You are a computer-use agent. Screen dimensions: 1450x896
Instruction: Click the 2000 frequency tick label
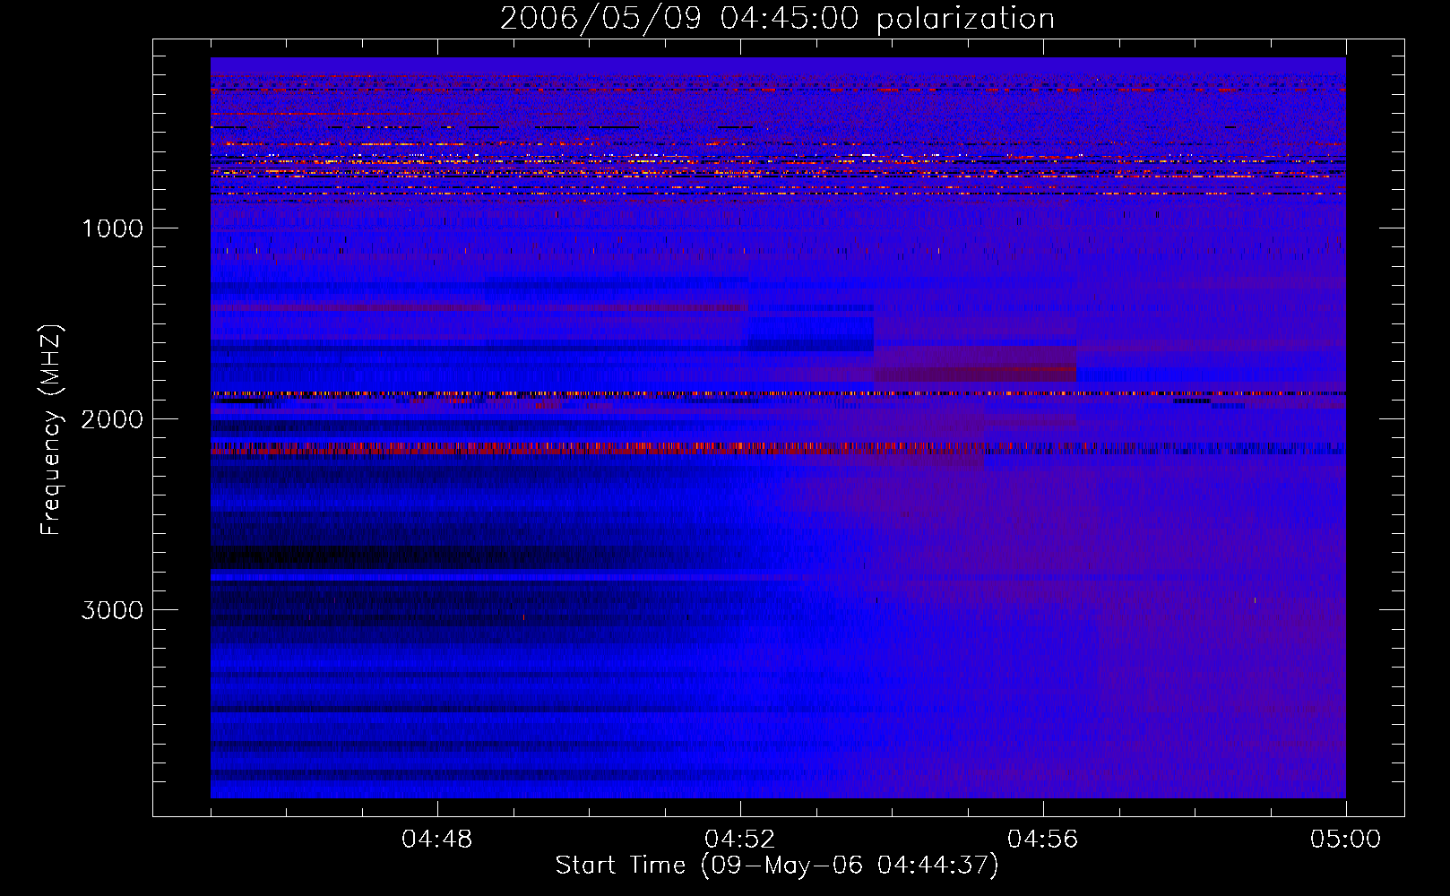pyautogui.click(x=112, y=419)
